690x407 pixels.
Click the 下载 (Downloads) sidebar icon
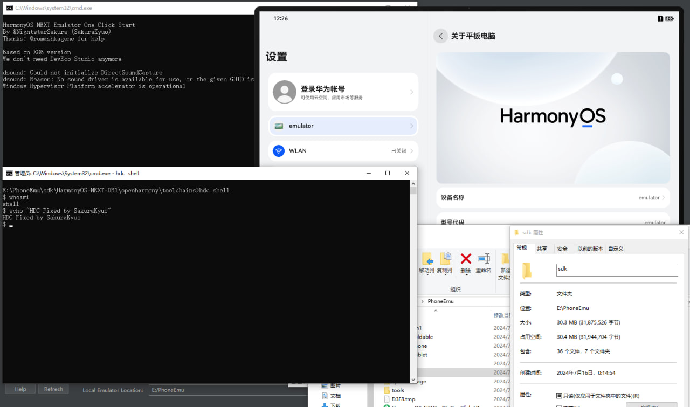(325, 405)
